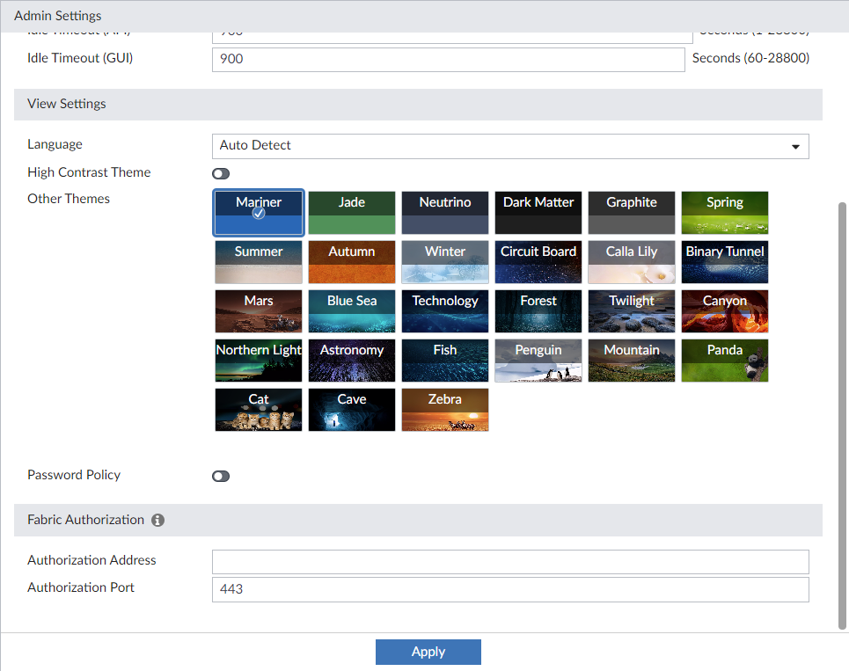Pick the Penguin theme thumbnail
Viewport: 849px width, 671px height.
point(538,361)
